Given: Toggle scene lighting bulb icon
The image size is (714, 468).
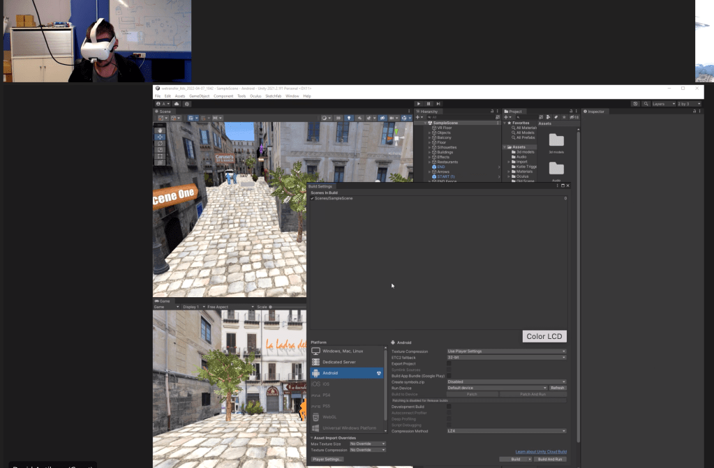Looking at the screenshot, I should [349, 118].
